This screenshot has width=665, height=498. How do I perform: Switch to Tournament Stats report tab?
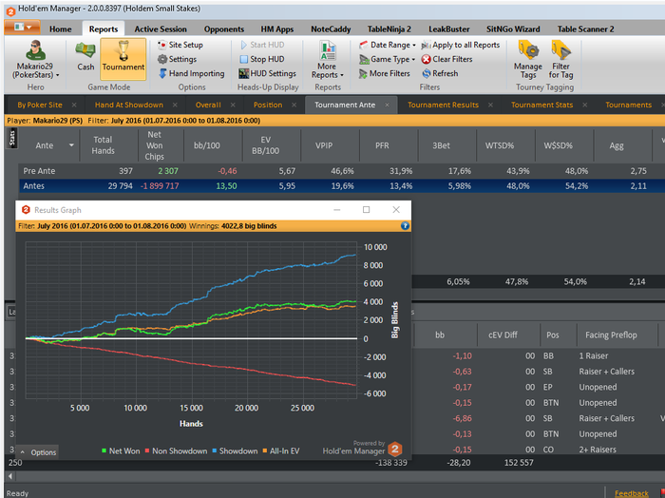541,105
